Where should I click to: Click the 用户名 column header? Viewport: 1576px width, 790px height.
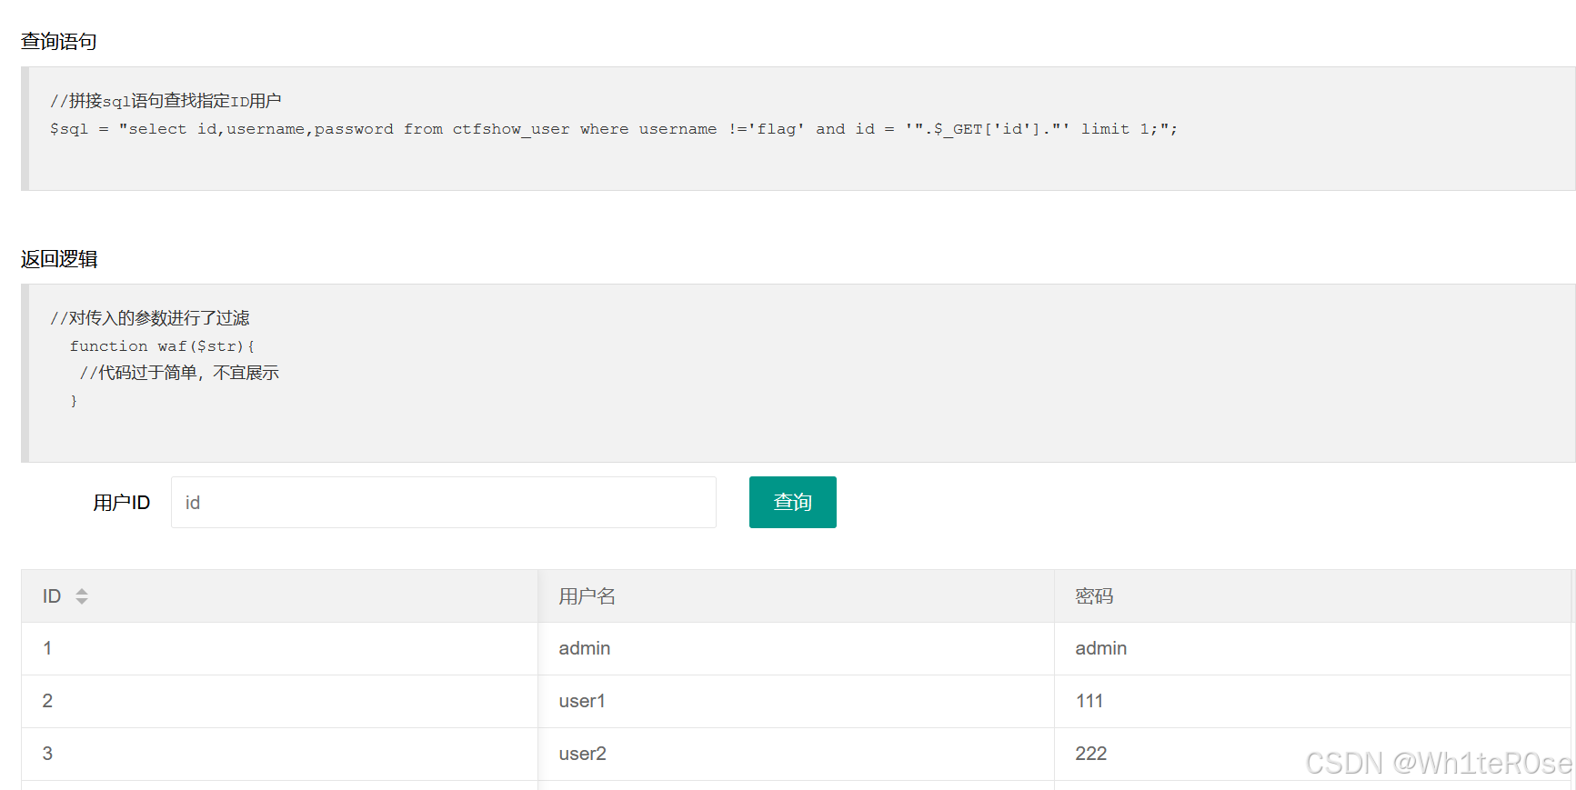click(796, 596)
